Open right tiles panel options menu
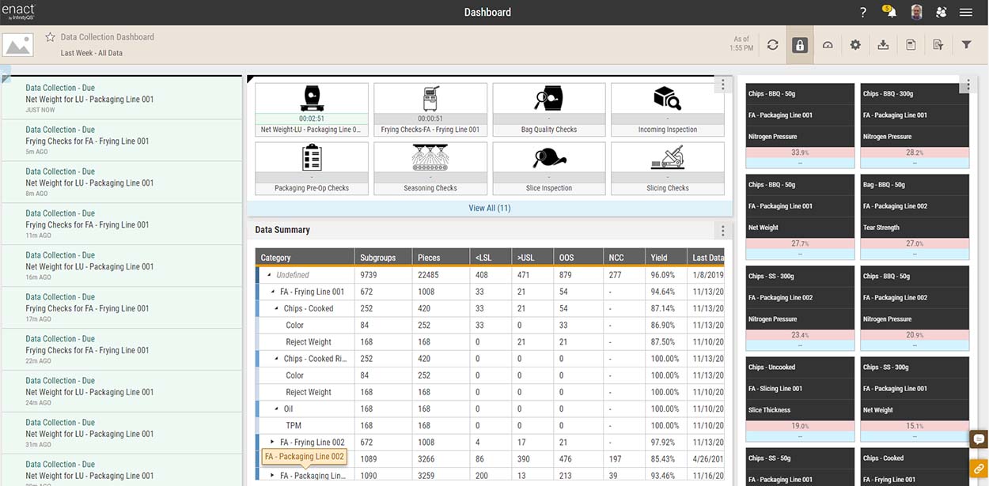989x486 pixels. (x=968, y=85)
